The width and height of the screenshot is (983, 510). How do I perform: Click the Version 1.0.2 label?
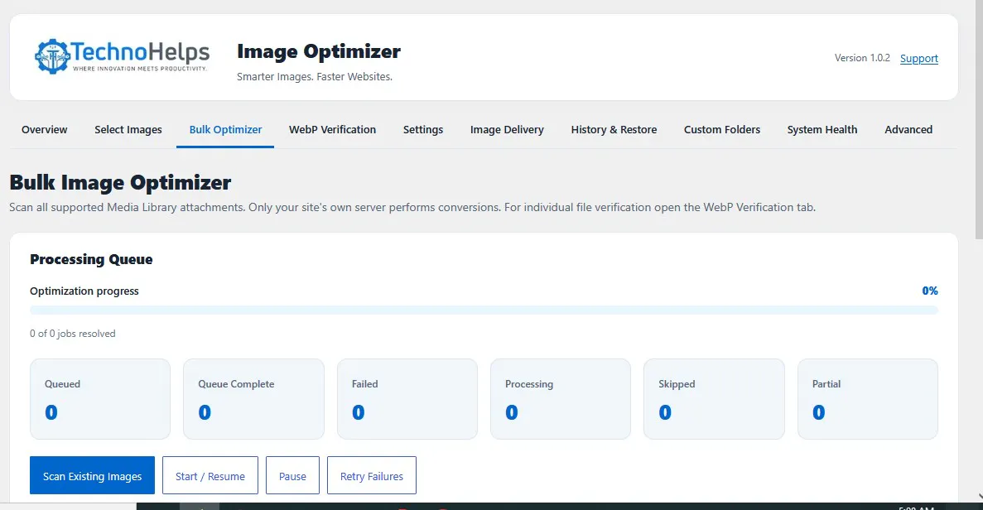[x=862, y=58]
